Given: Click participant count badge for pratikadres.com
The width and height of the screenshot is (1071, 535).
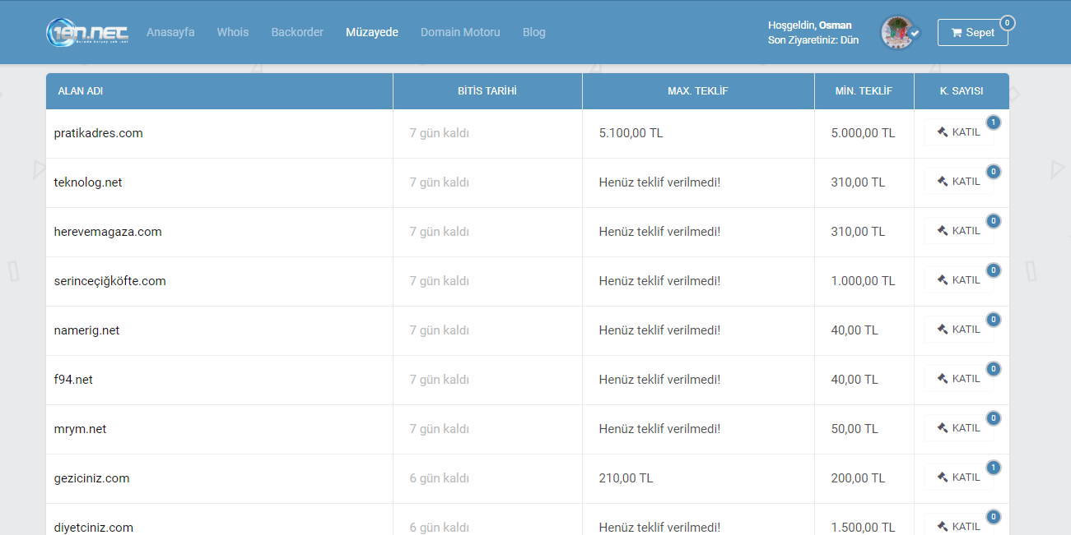Looking at the screenshot, I should point(994,122).
